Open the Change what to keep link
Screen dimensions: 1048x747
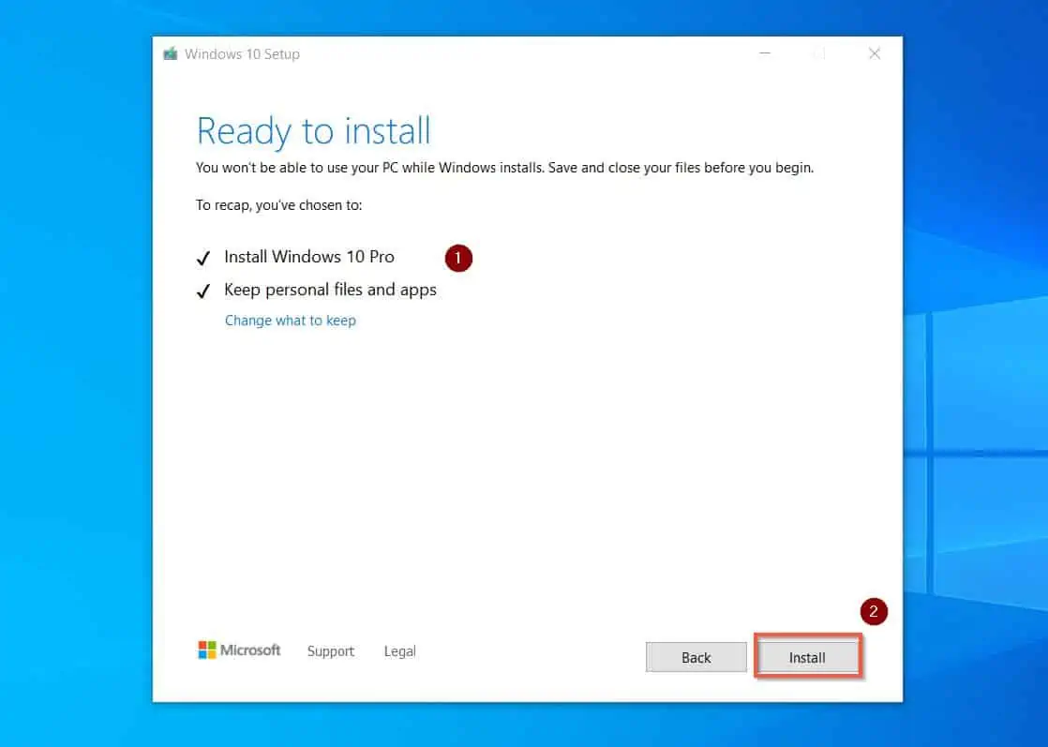(x=290, y=321)
